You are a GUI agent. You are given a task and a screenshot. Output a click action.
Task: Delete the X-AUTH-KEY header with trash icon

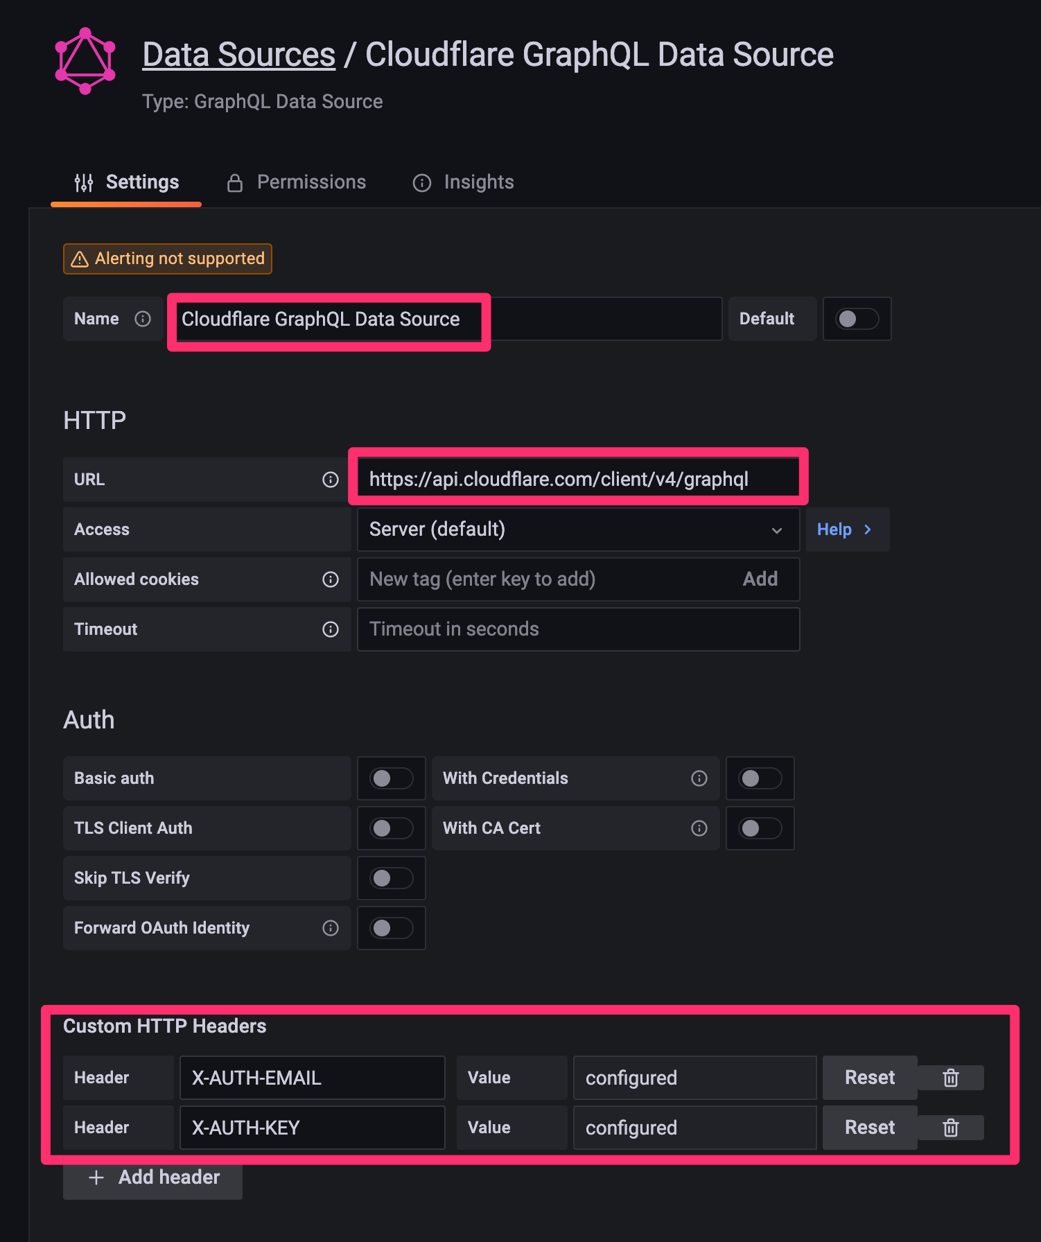951,1128
